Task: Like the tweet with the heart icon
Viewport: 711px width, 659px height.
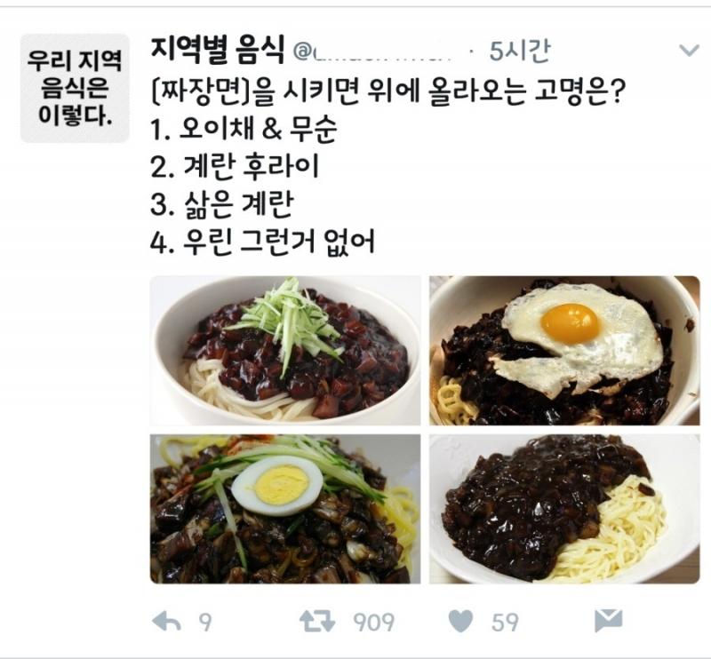Action: [460, 621]
